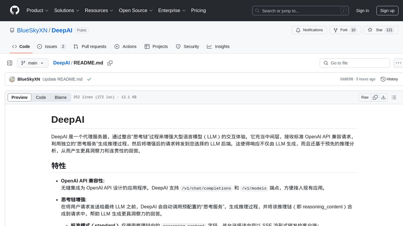The height and width of the screenshot is (226, 403).
Task: Click the Sign in link
Action: pyautogui.click(x=362, y=11)
